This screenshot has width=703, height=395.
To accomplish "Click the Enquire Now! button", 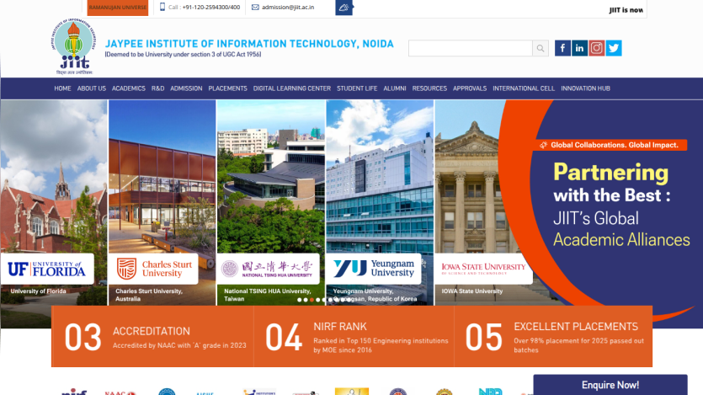I will pyautogui.click(x=610, y=385).
